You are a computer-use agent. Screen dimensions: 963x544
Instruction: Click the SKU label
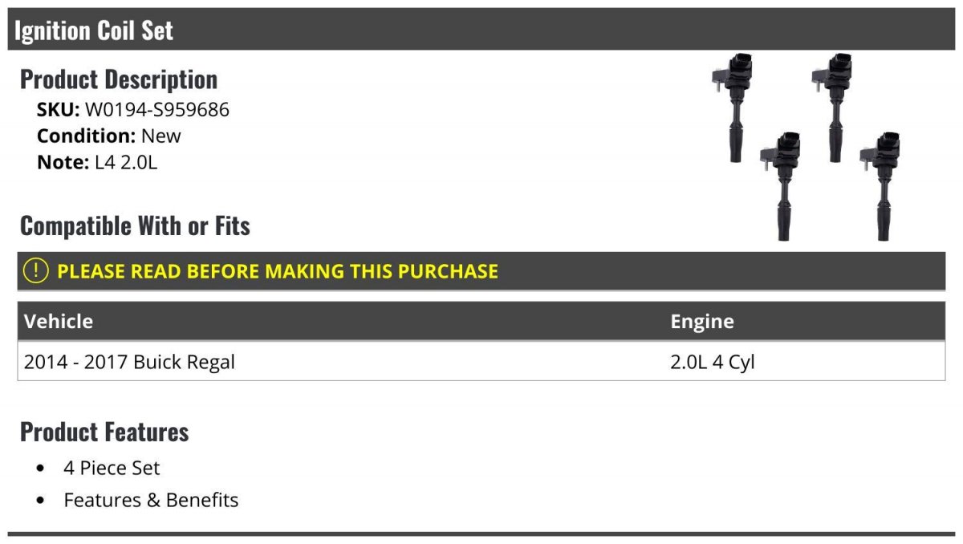coord(59,110)
